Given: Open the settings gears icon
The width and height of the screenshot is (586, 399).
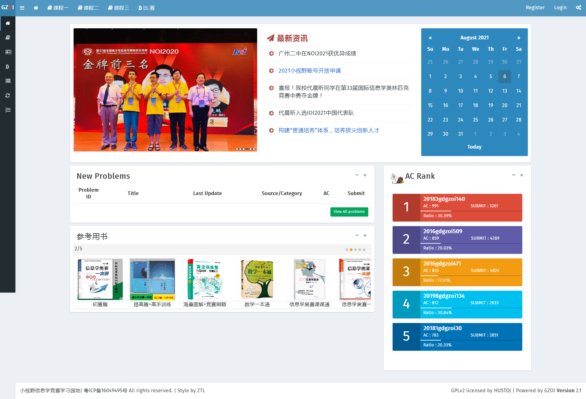Looking at the screenshot, I should (579, 8).
